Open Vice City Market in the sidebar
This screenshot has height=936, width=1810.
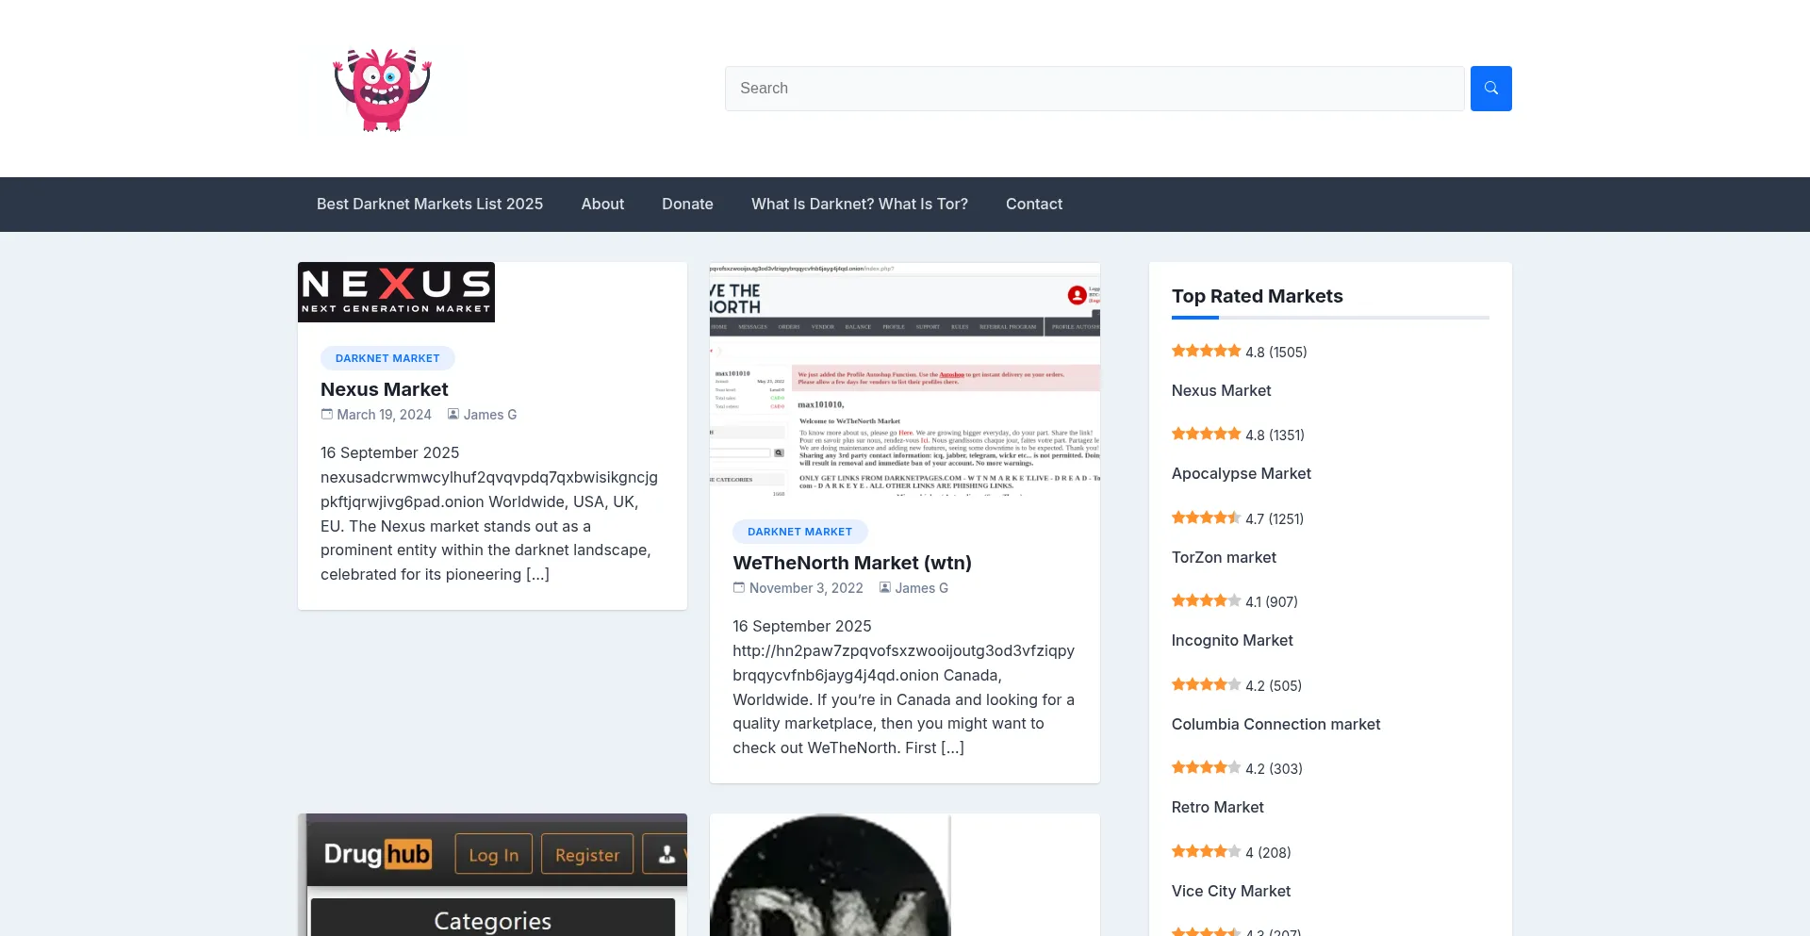(1231, 891)
